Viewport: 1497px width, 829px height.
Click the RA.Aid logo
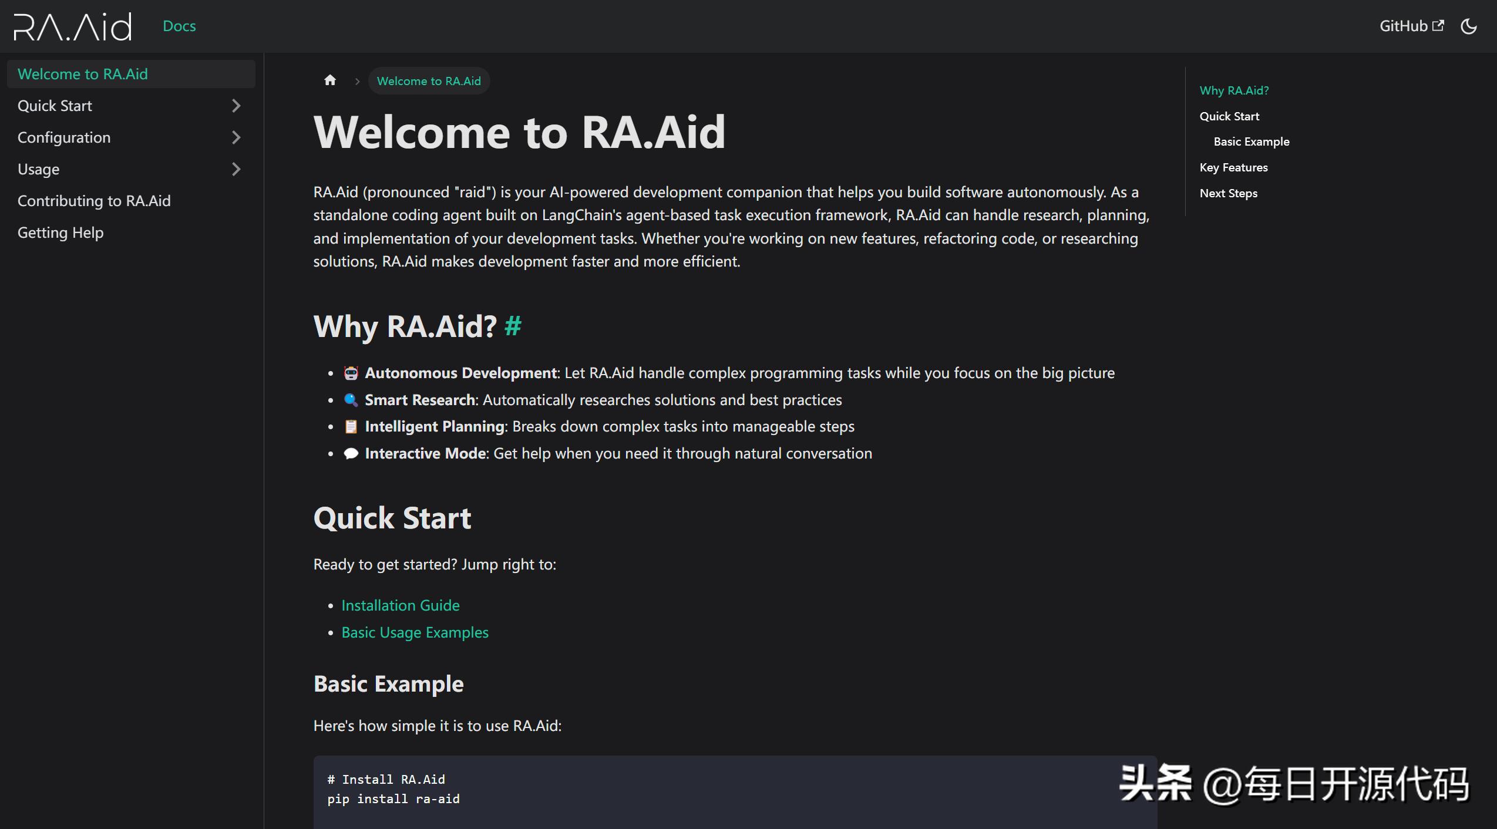[73, 26]
